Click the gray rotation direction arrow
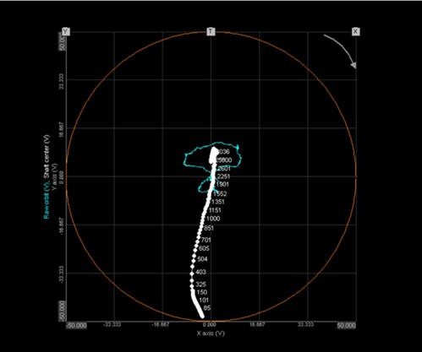The width and height of the screenshot is (422, 352). (341, 51)
